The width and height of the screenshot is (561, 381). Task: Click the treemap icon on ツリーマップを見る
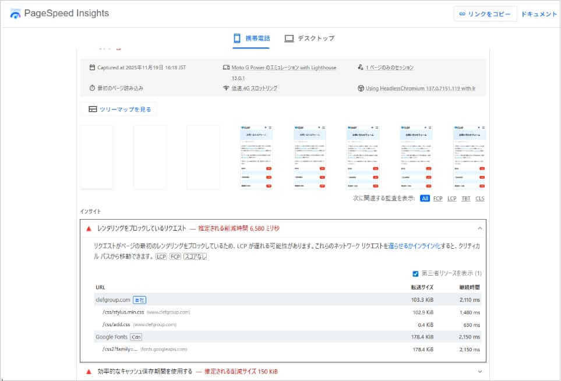point(93,109)
